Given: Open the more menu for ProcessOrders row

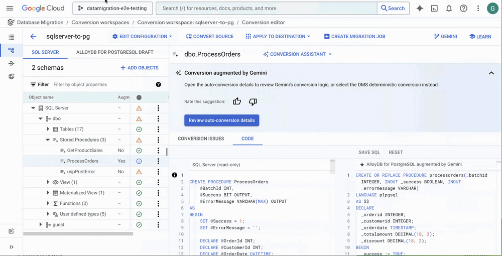Looking at the screenshot, I should [x=158, y=161].
